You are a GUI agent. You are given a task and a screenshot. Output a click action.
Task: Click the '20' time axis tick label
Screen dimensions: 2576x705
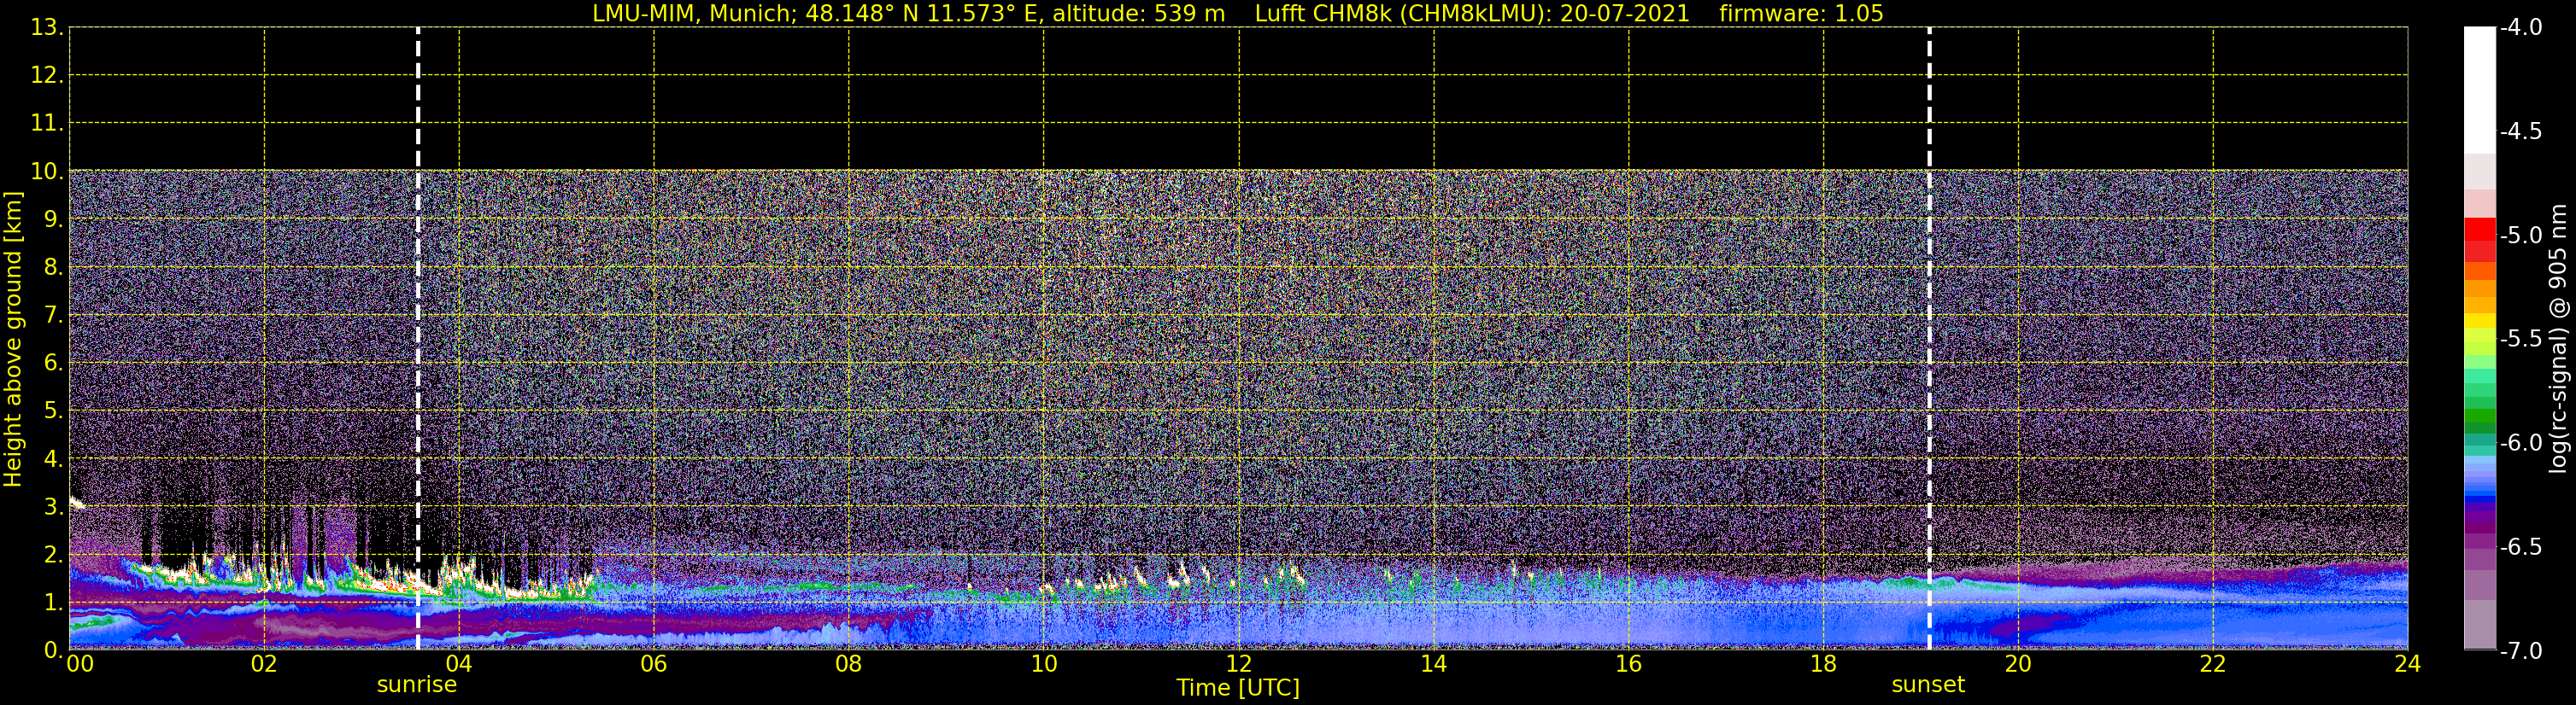click(2018, 664)
